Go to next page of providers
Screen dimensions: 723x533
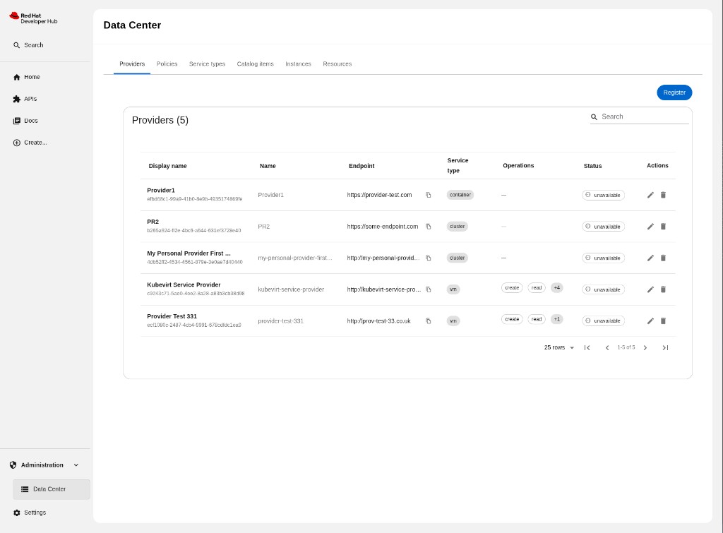pyautogui.click(x=645, y=347)
